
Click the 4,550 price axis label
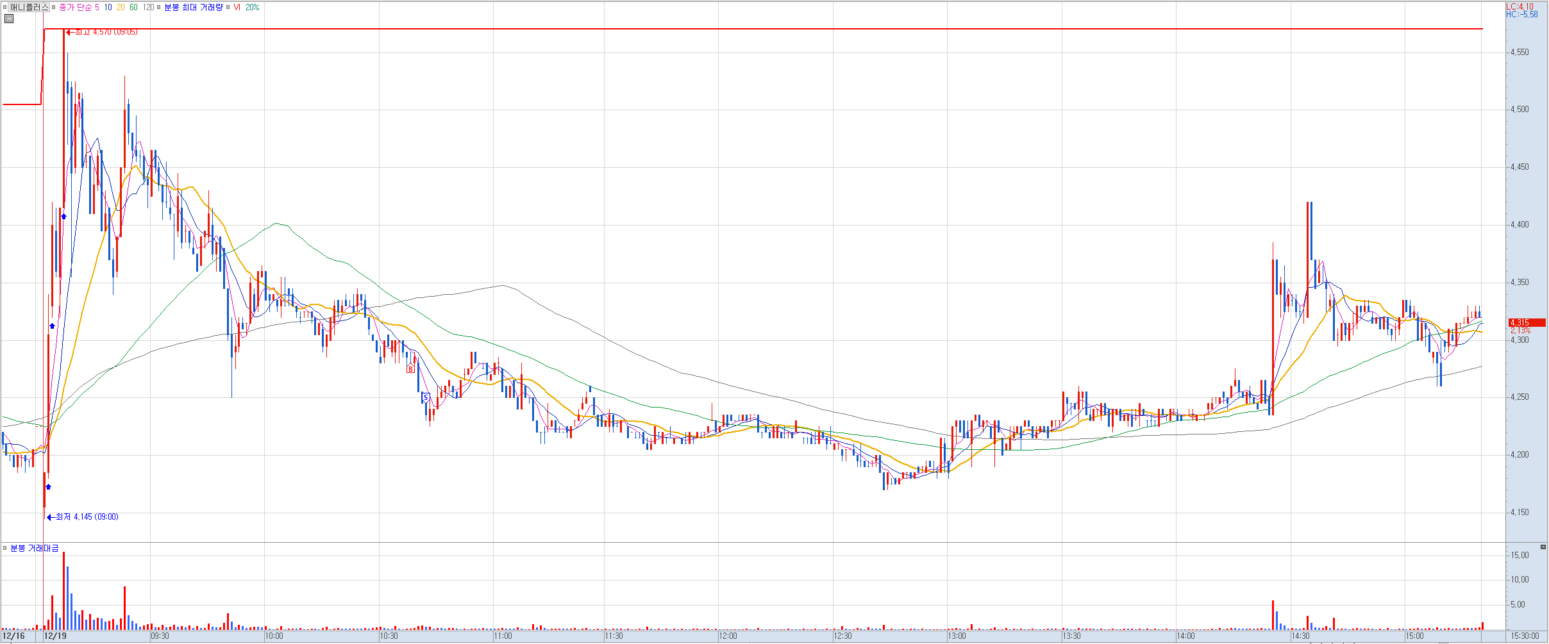(1520, 53)
